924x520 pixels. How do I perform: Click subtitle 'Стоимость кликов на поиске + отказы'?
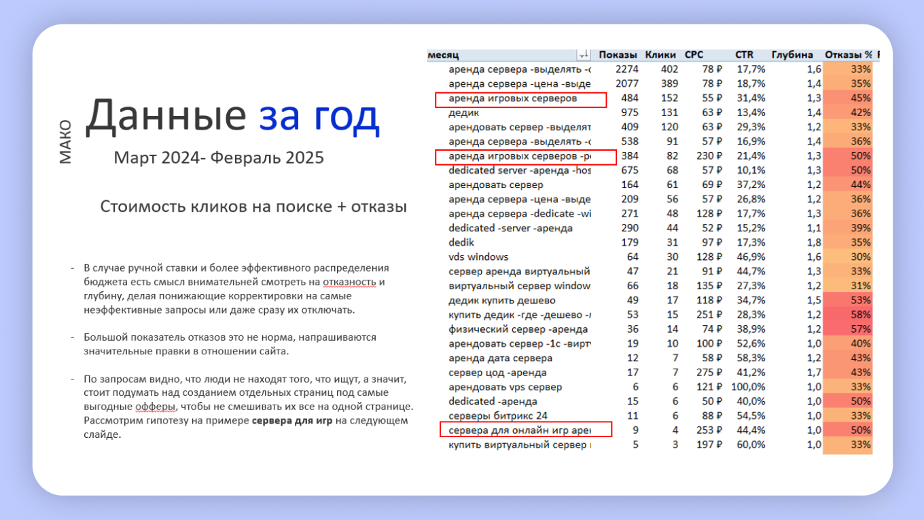click(x=253, y=207)
